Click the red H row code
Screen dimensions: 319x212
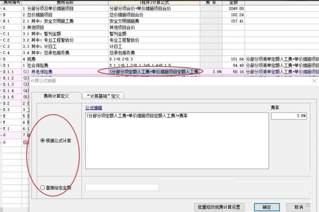4,142
